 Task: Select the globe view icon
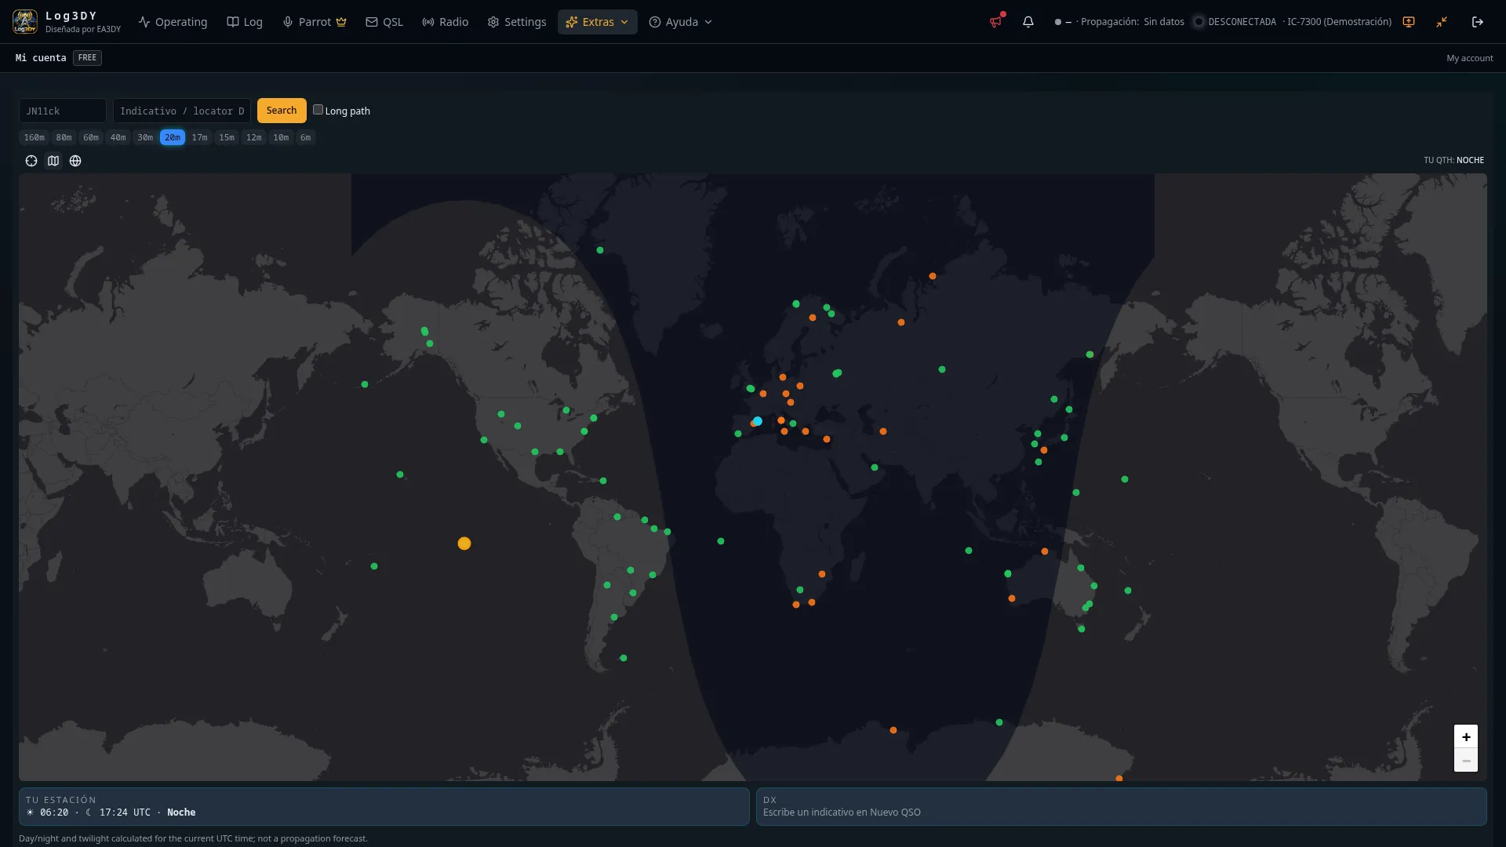tap(75, 161)
